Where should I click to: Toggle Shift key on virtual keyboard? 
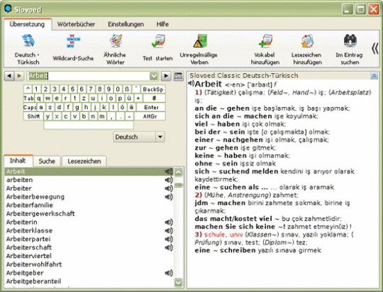tap(33, 116)
